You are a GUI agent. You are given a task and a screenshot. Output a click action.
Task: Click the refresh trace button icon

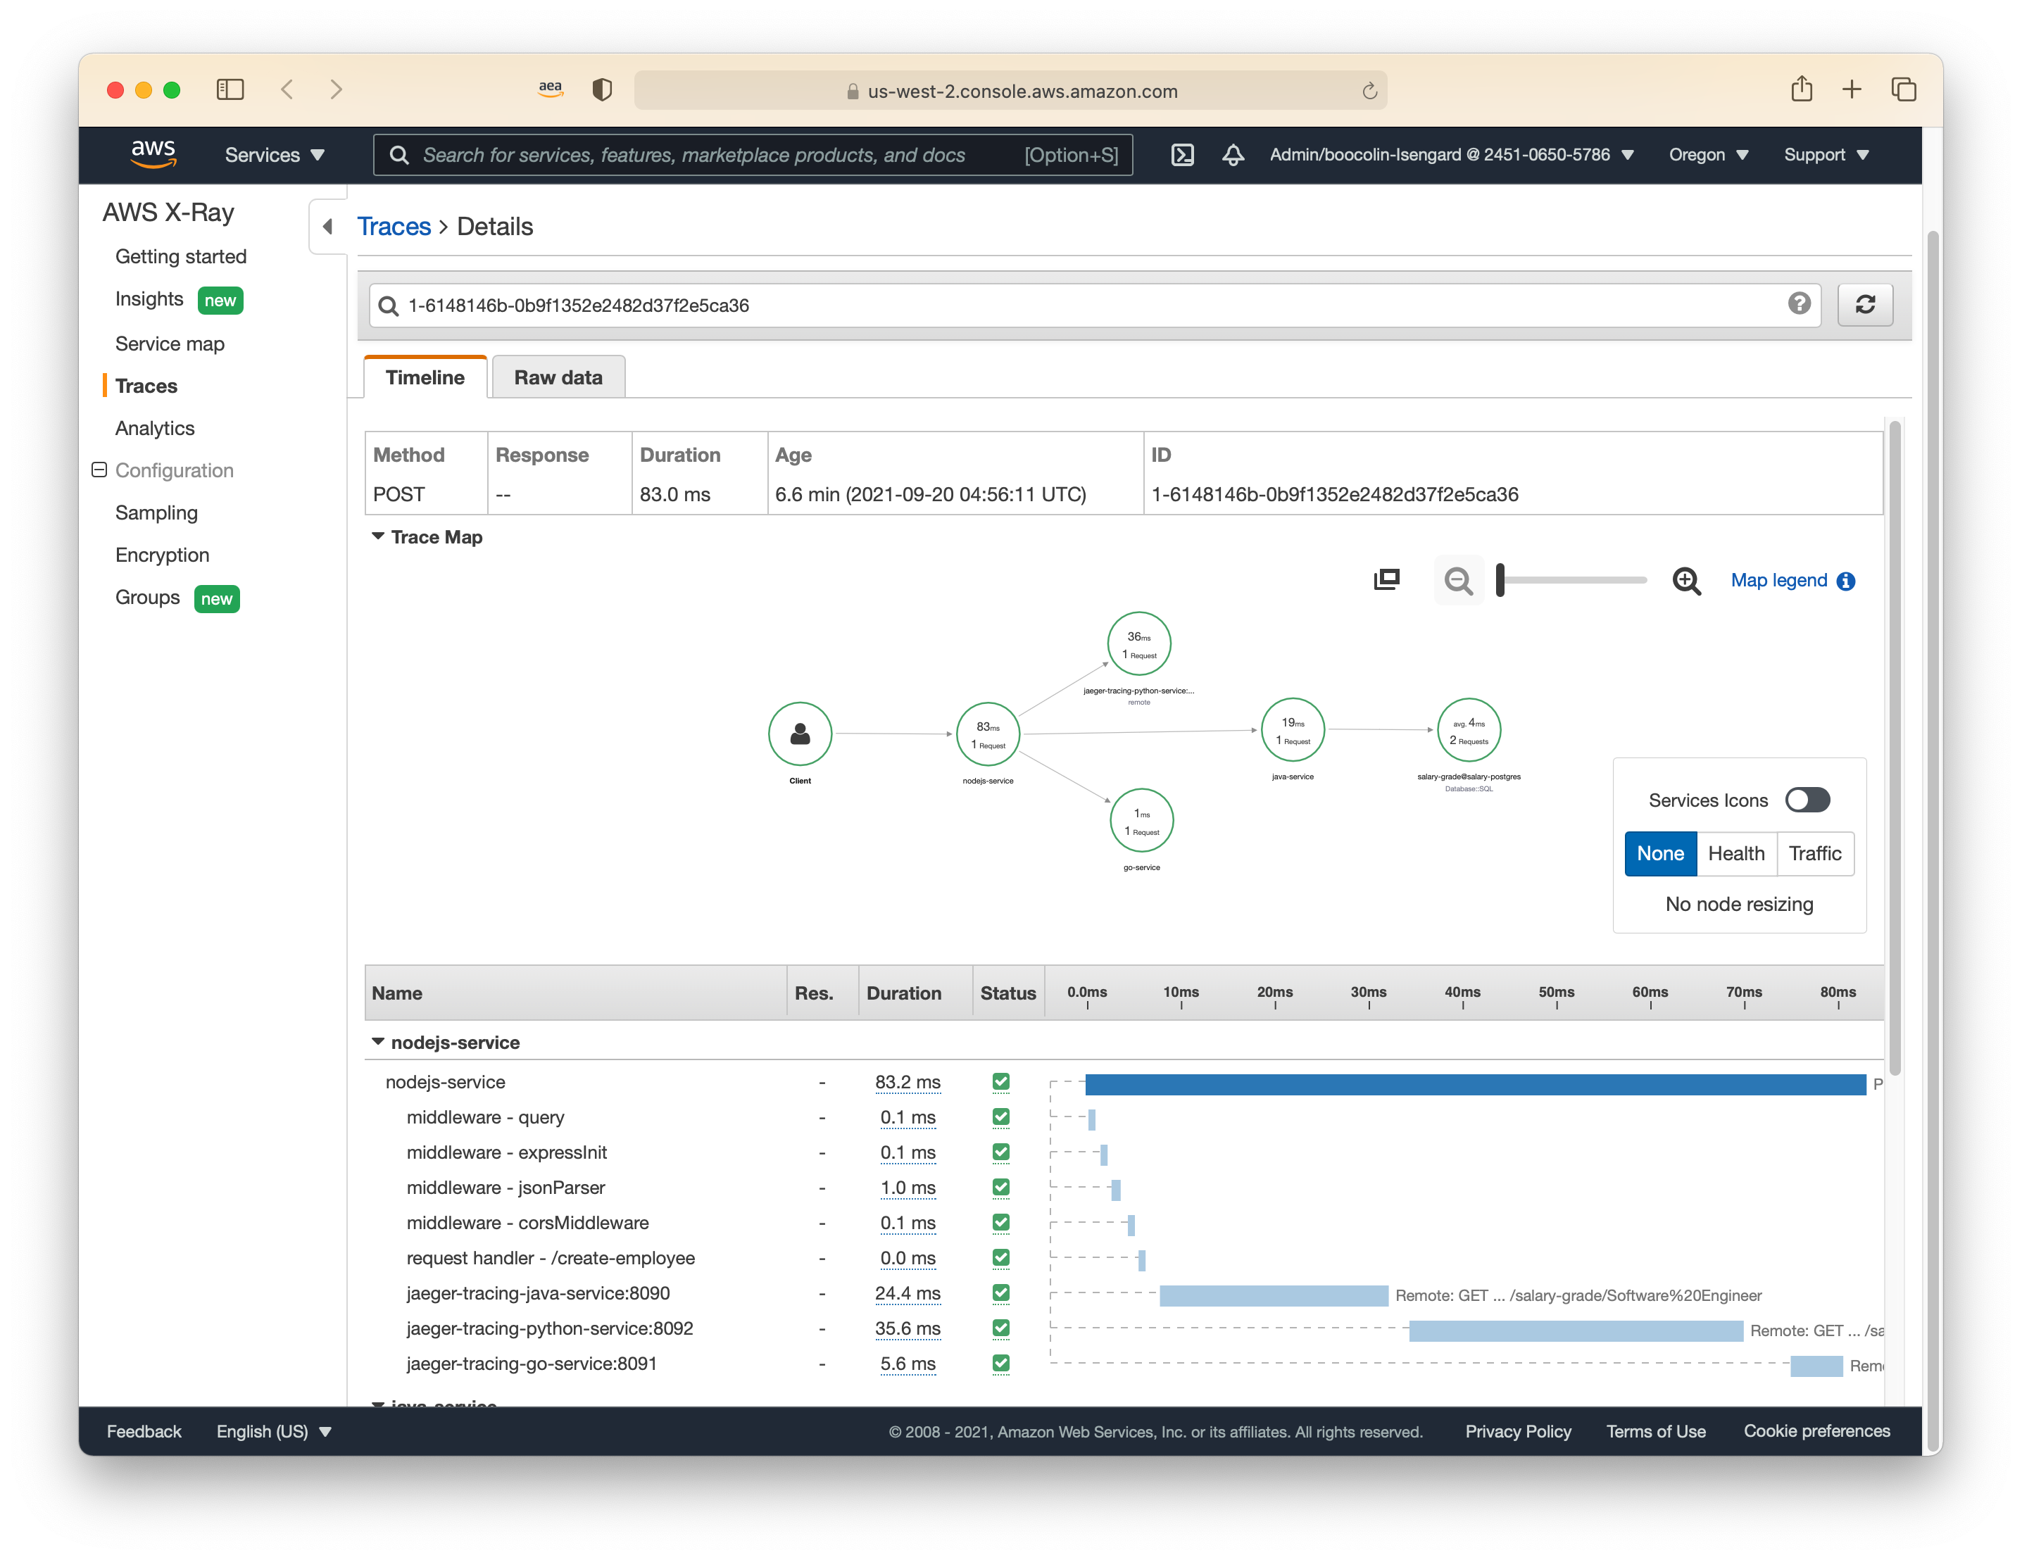tap(1864, 305)
